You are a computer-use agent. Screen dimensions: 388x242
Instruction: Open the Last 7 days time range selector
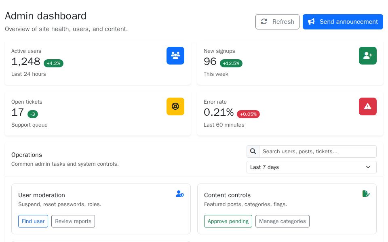(x=312, y=167)
